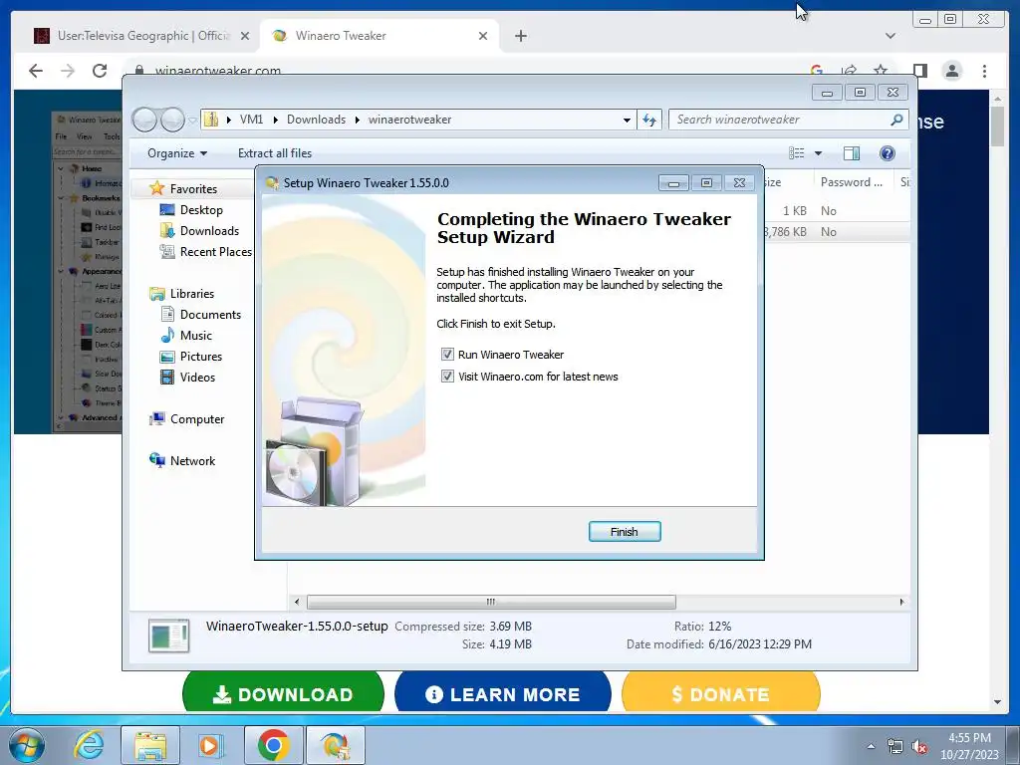Open Desktop in Explorer navigation pane
The height and width of the screenshot is (765, 1020).
tap(201, 210)
